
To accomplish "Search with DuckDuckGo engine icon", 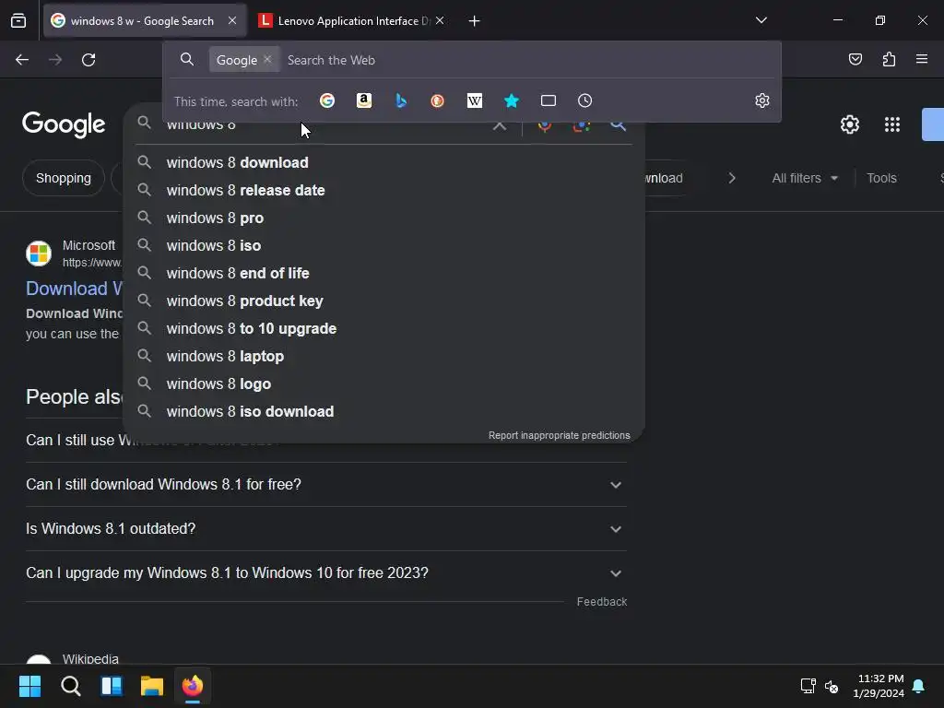I will pyautogui.click(x=438, y=100).
